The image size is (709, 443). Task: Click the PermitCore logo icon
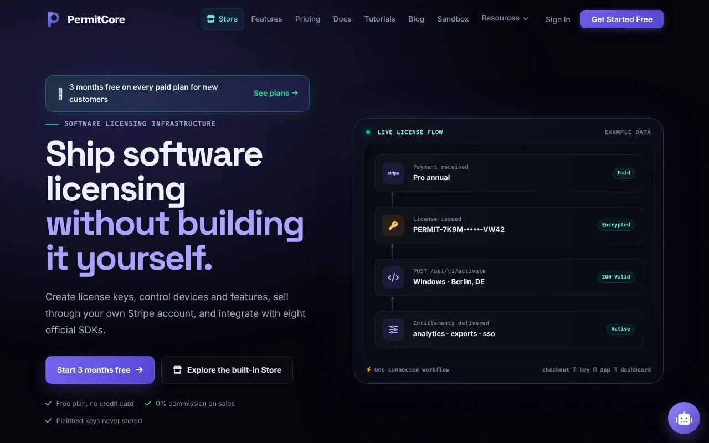pos(53,19)
